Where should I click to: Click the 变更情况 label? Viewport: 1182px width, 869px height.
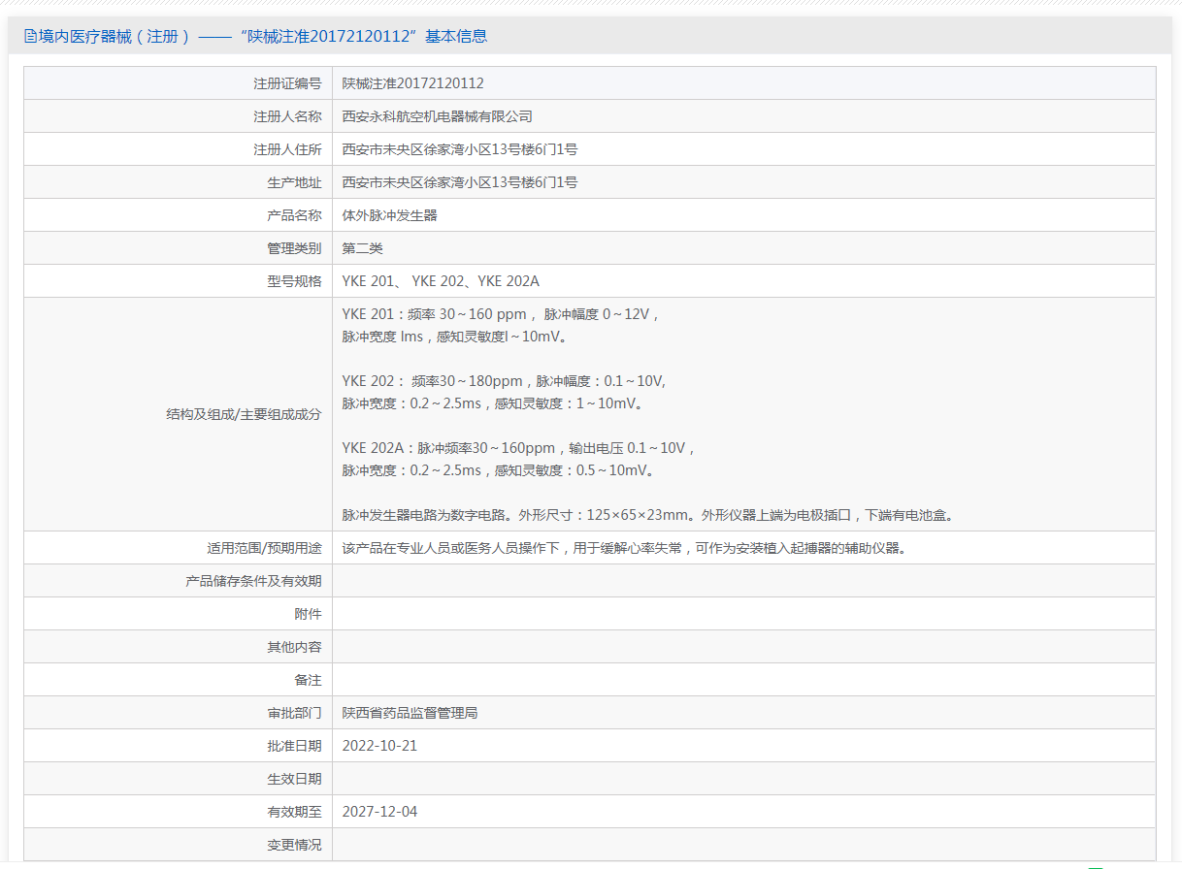[x=294, y=845]
